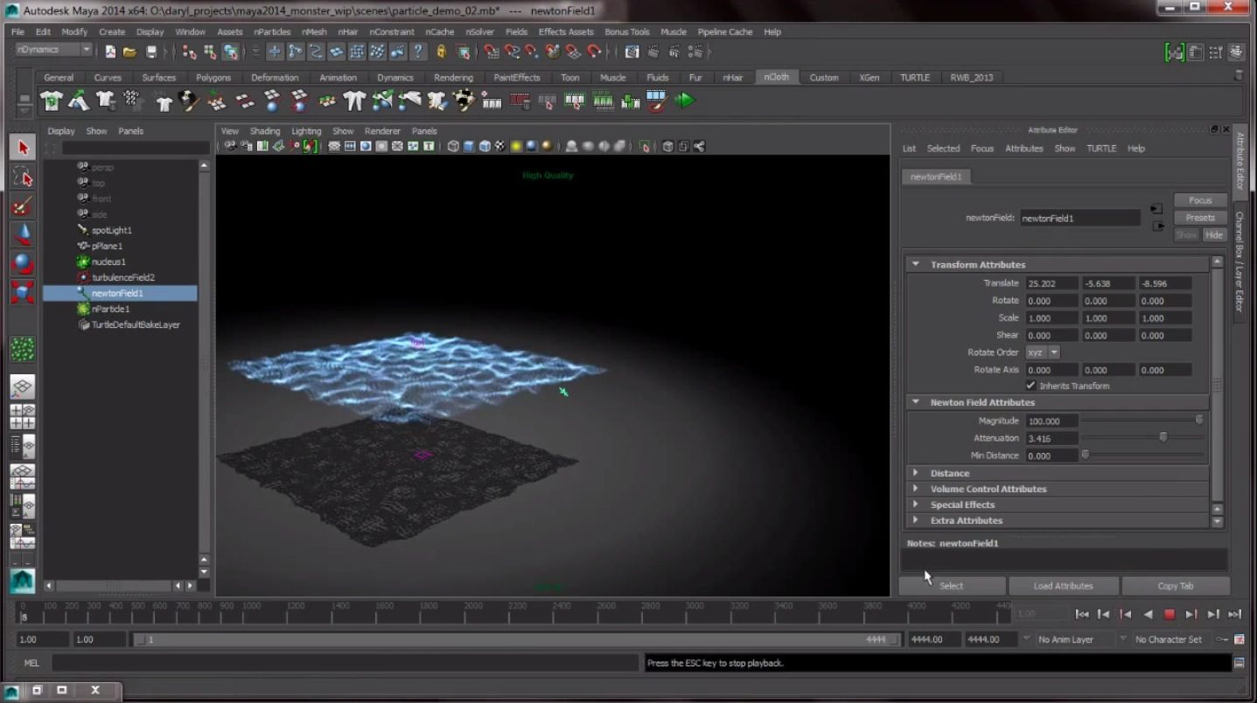Select the arrow Select tool in toolbox
Image resolution: width=1257 pixels, height=703 pixels.
23,147
